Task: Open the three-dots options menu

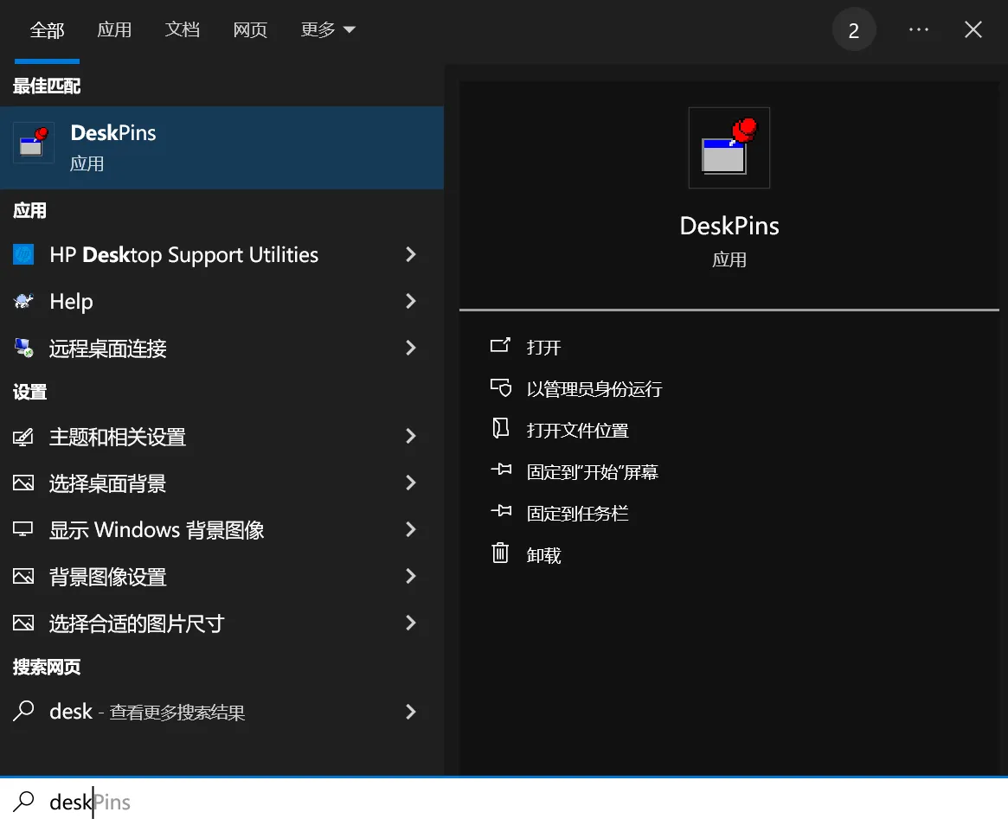Action: point(919,29)
